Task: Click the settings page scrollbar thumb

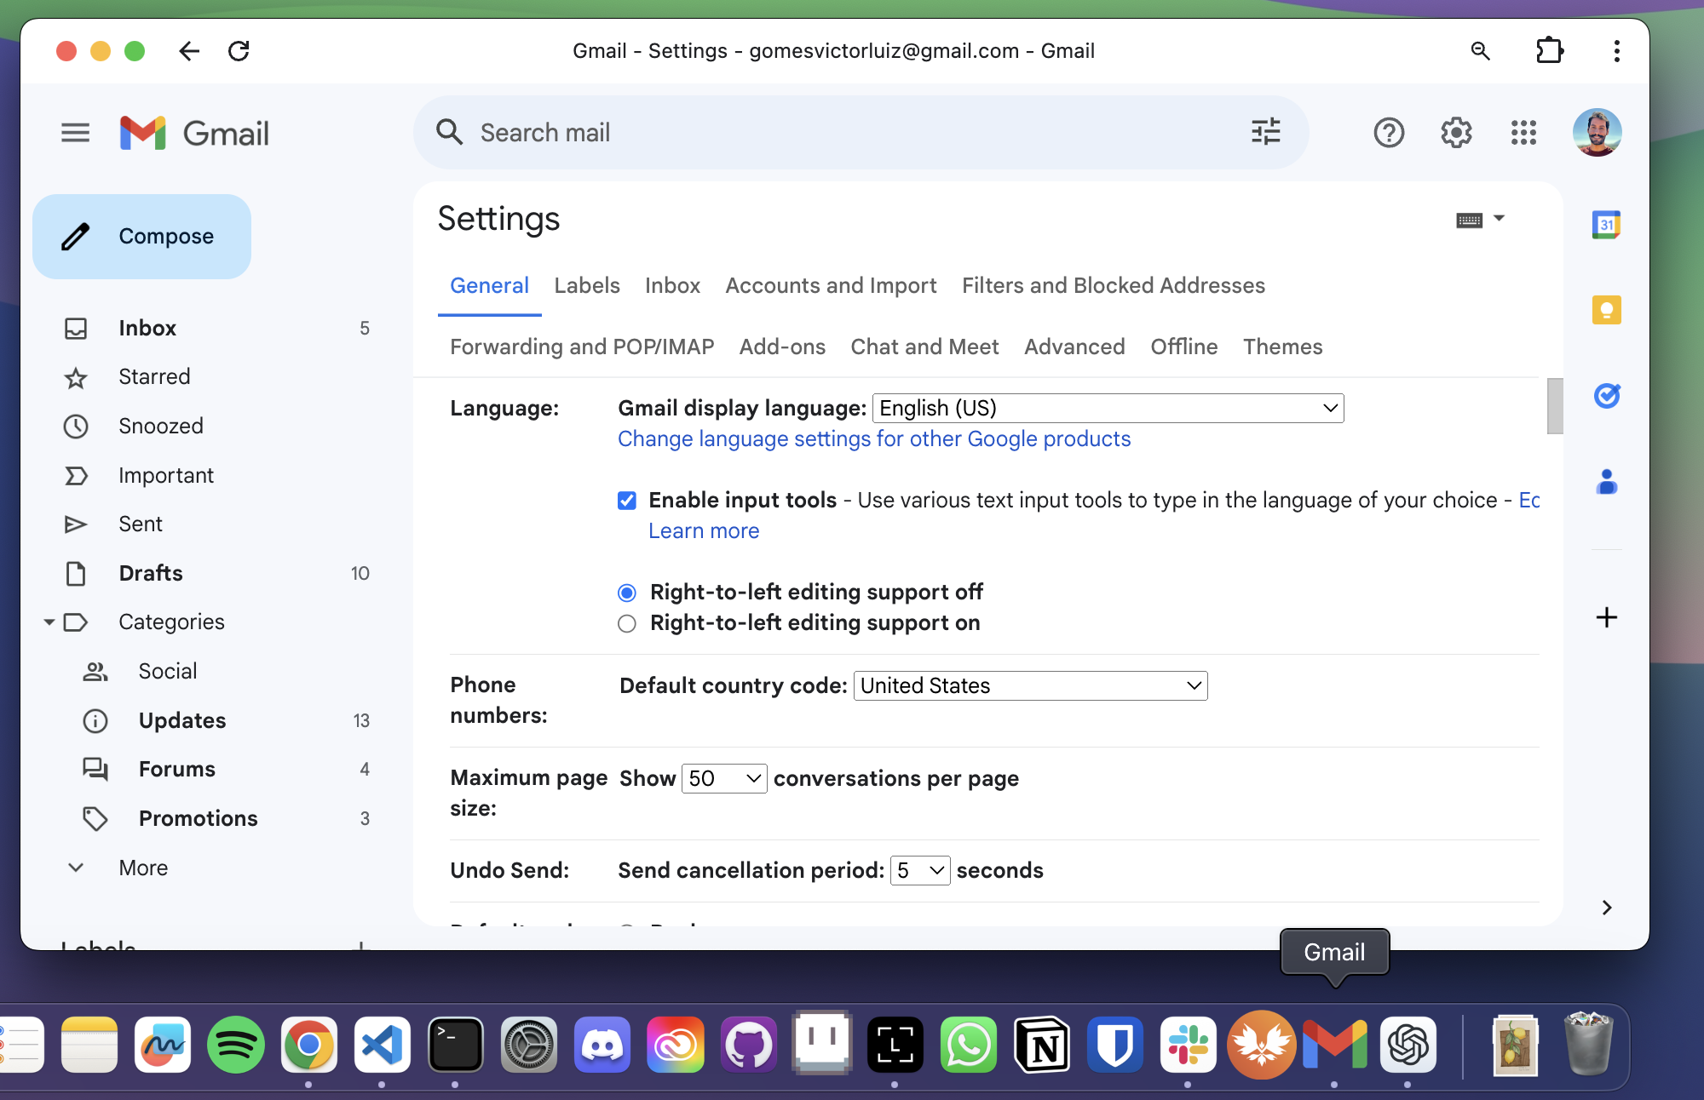Action: [x=1555, y=406]
